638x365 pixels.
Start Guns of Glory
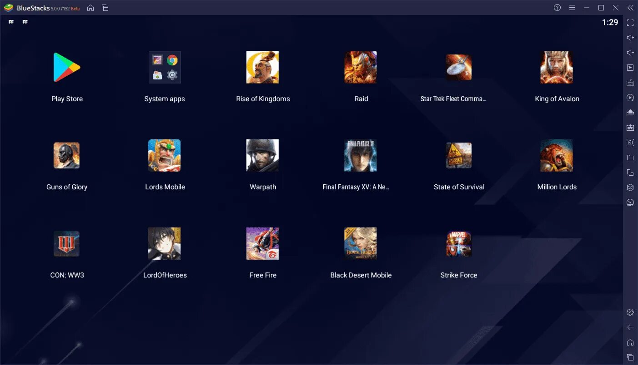point(66,155)
